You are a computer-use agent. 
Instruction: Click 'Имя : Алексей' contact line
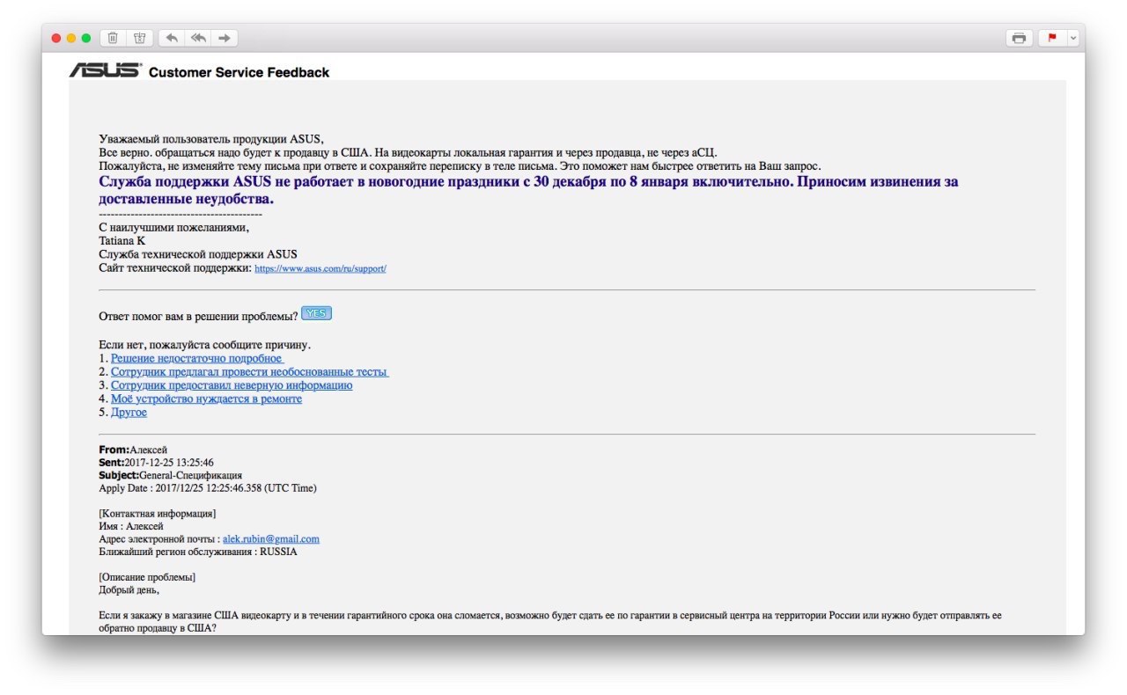click(131, 526)
